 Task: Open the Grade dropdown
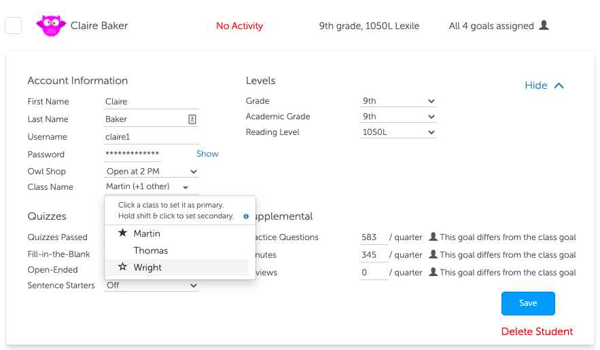pyautogui.click(x=398, y=101)
